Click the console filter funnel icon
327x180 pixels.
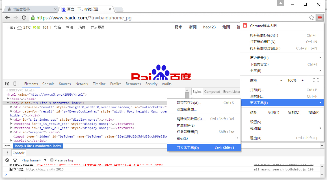[15, 160]
